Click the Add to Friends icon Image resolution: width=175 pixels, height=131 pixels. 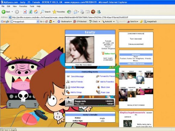pos(68,82)
